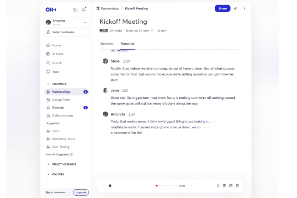Click the blue Share button

[x=223, y=8]
